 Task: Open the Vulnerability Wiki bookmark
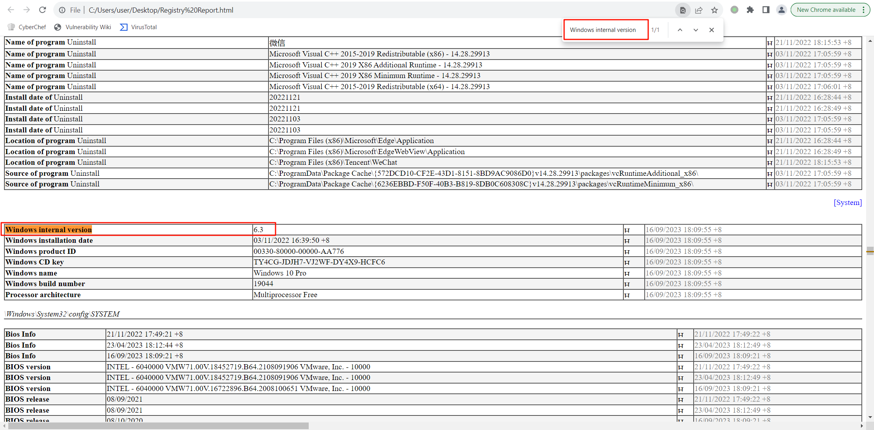[x=83, y=27]
